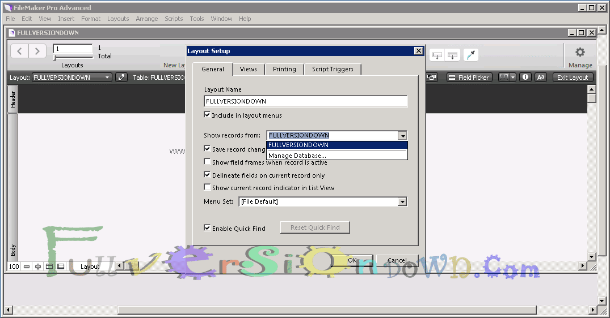610x318 pixels.
Task: Open the Inspector info icon
Action: 525,77
